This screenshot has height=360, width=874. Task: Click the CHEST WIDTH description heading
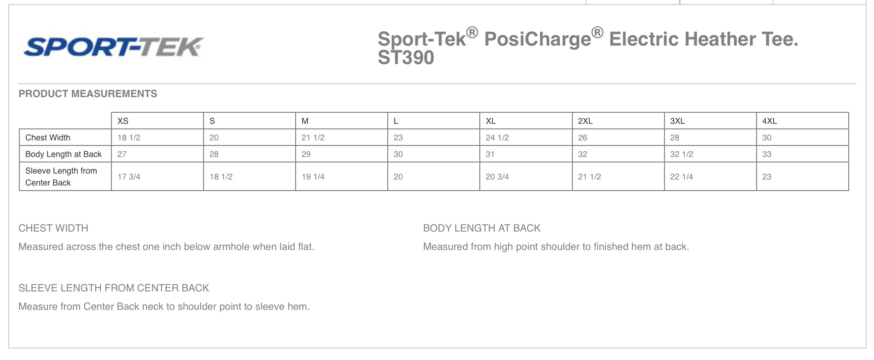[53, 228]
